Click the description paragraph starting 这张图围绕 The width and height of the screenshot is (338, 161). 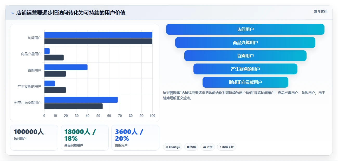tap(244, 95)
